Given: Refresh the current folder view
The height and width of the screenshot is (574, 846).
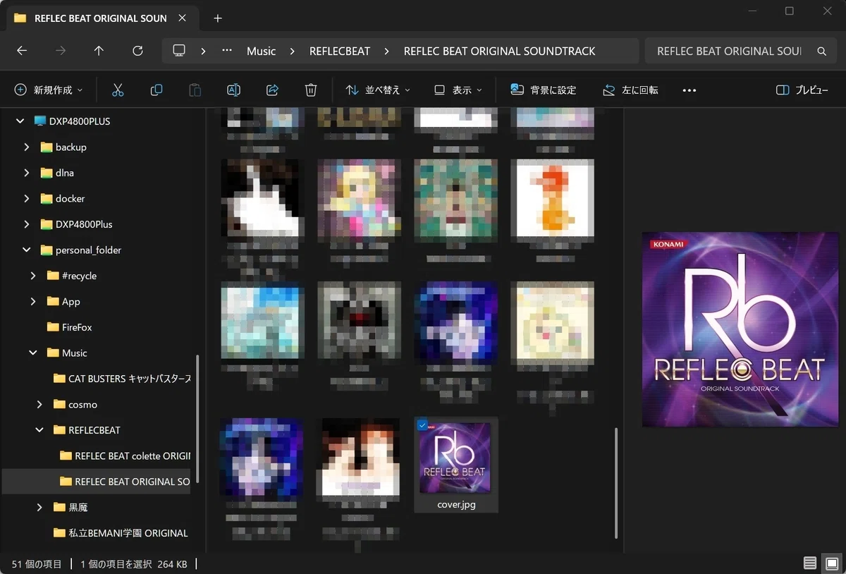Looking at the screenshot, I should [x=137, y=51].
